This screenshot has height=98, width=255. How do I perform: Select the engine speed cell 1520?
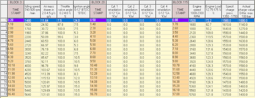coord(197,20)
